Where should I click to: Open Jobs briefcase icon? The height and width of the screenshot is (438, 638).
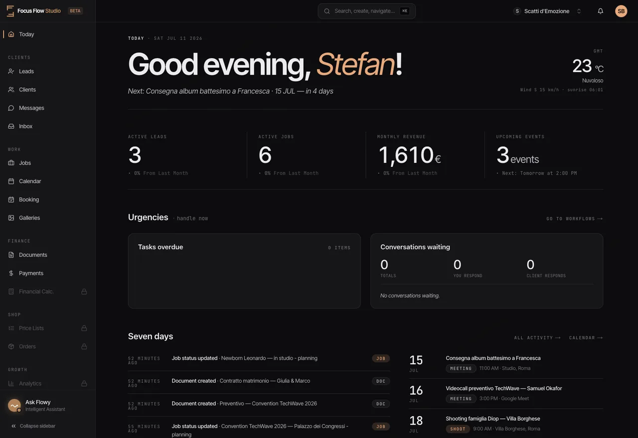pyautogui.click(x=11, y=163)
